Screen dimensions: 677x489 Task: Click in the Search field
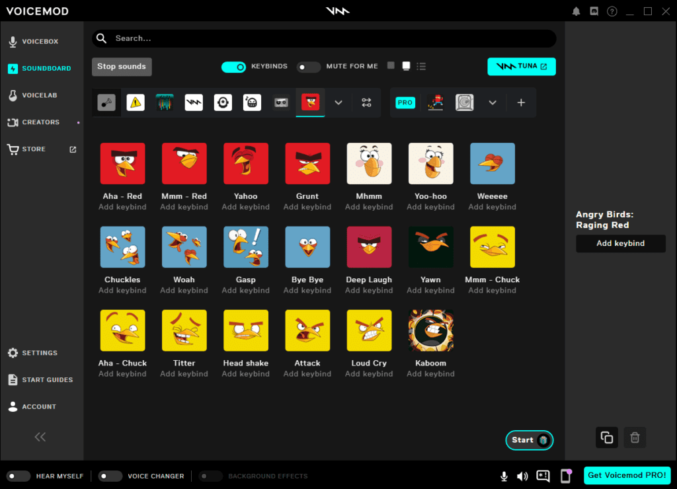pos(324,38)
